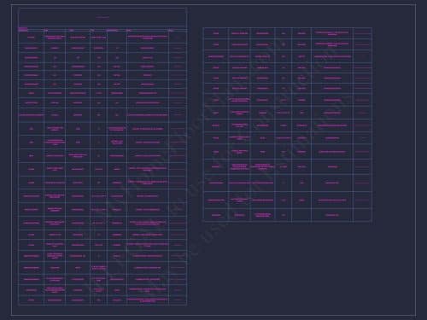
Task: Click the empty fifth-column cell in left table's first row
Action: (x=117, y=38)
